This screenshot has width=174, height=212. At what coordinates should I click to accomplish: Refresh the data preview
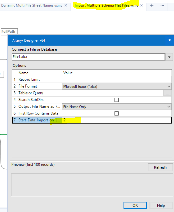point(160,167)
